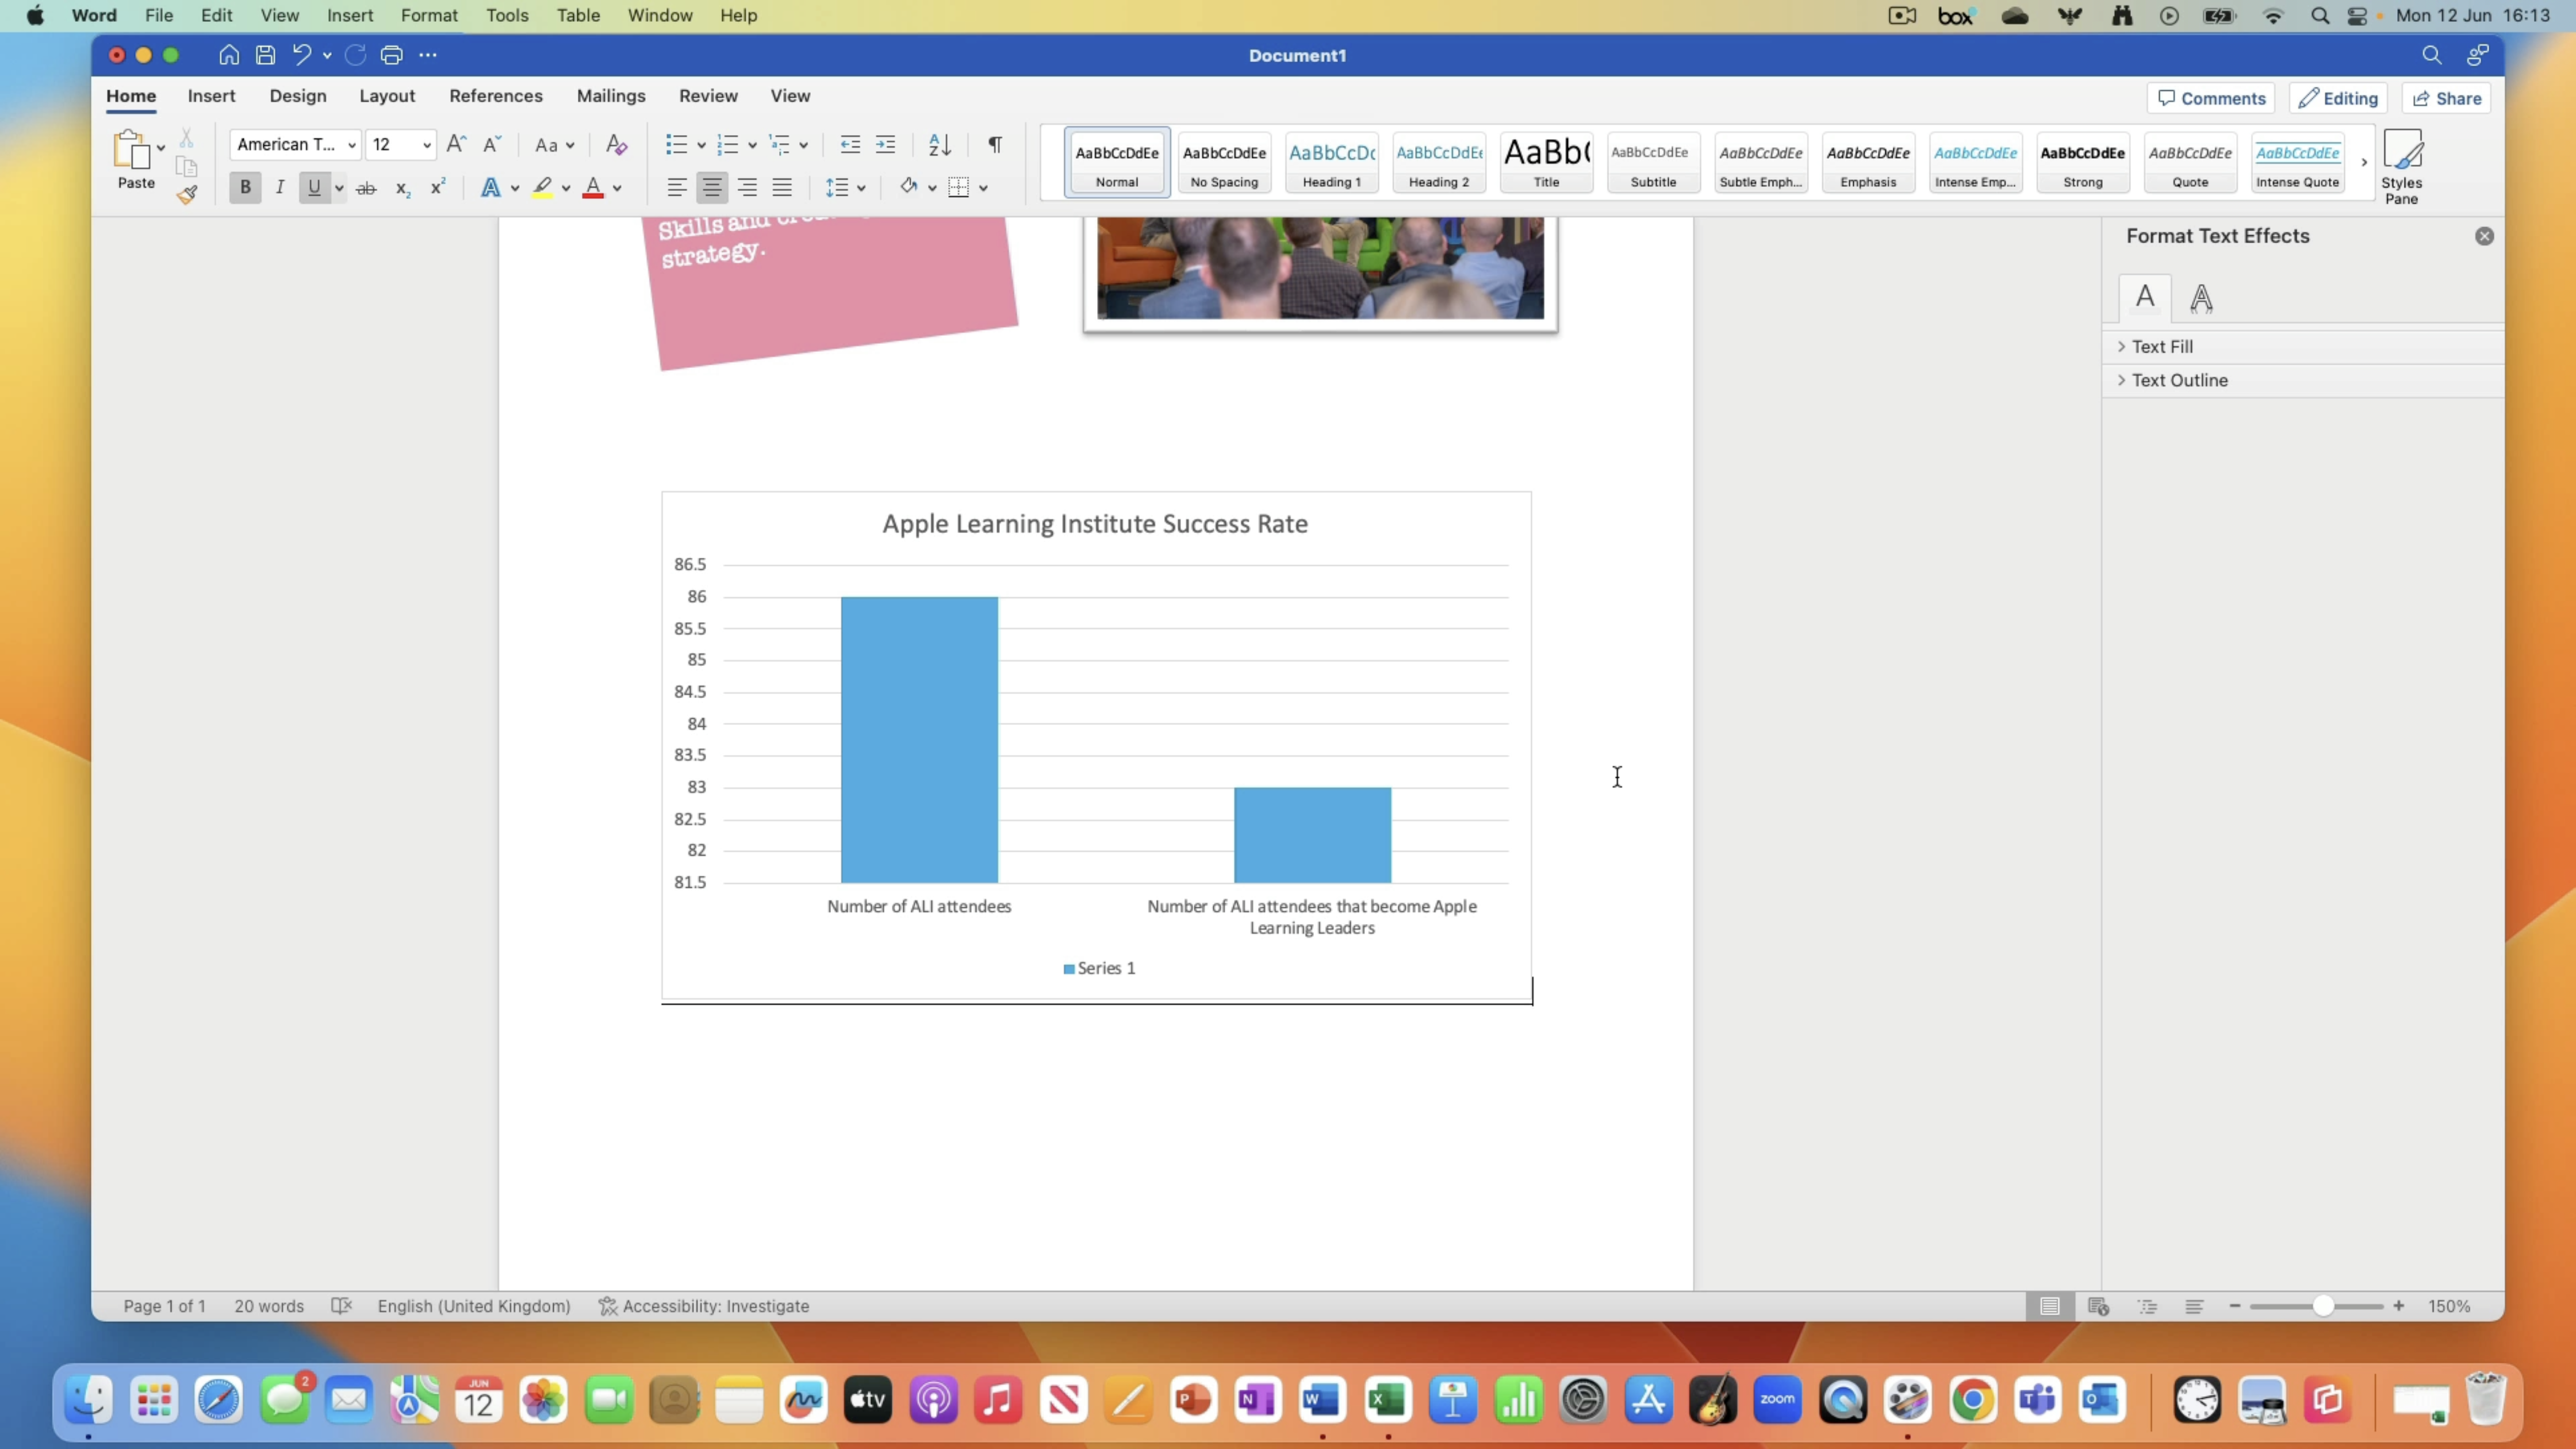This screenshot has height=1449, width=2576.
Task: Toggle Underline formatting
Action: (x=314, y=187)
